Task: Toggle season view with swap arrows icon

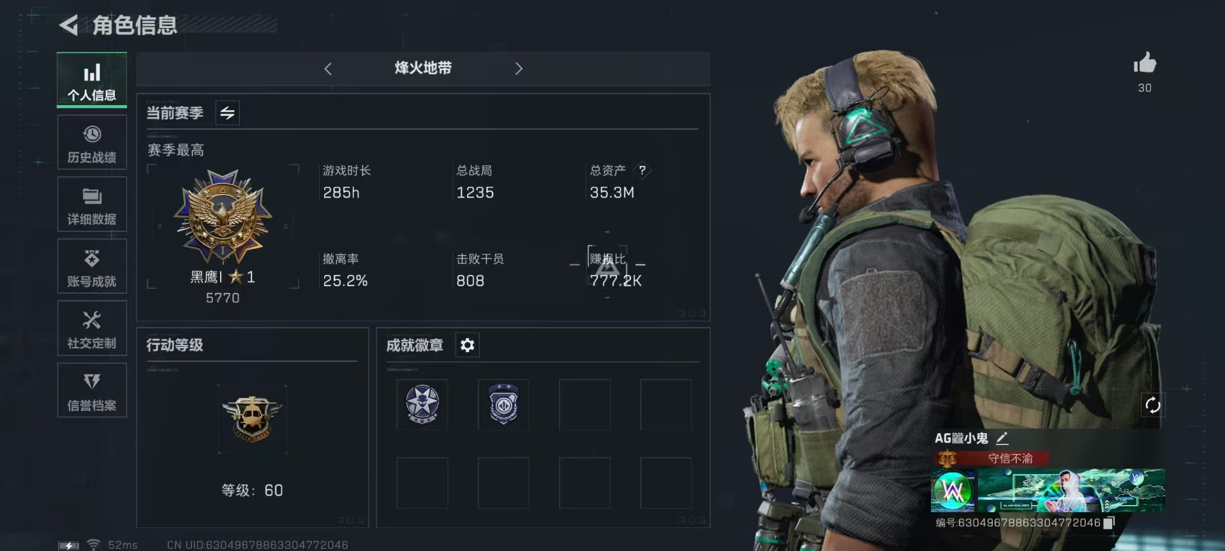Action: click(227, 113)
